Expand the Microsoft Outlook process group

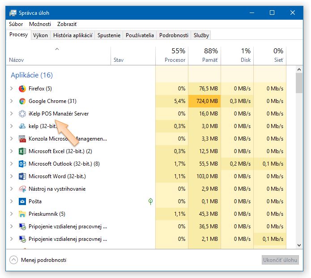coord(12,164)
